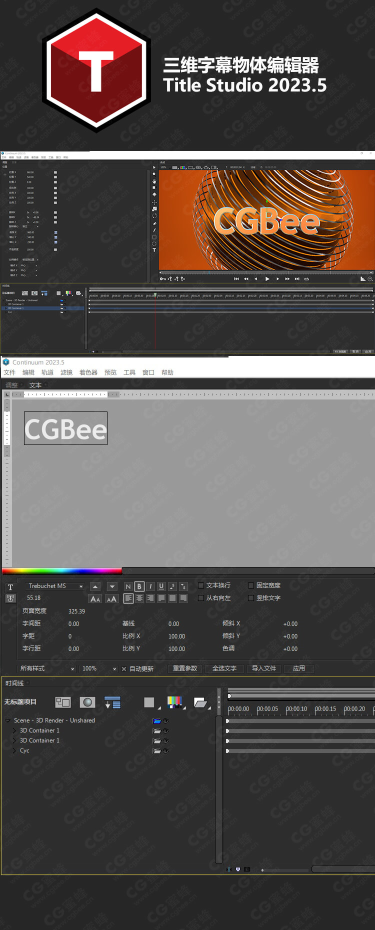Align text right
375x930 pixels.
[150, 598]
